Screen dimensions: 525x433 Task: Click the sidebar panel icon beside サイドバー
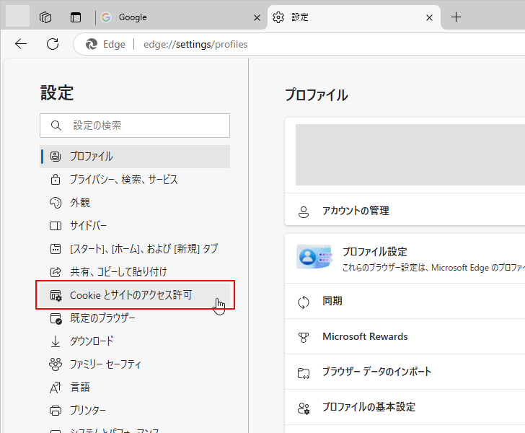coord(56,226)
